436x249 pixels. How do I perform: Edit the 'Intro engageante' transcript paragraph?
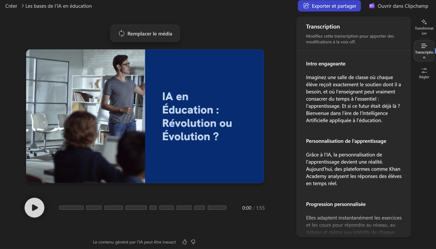point(353,99)
